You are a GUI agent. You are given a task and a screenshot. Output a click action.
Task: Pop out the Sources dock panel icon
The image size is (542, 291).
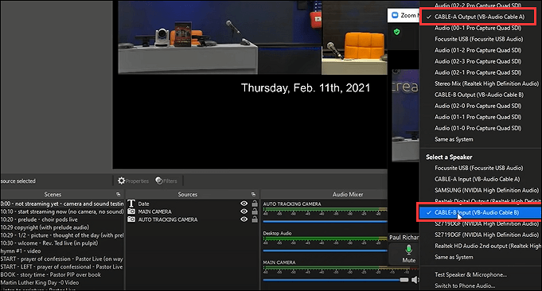(253, 194)
